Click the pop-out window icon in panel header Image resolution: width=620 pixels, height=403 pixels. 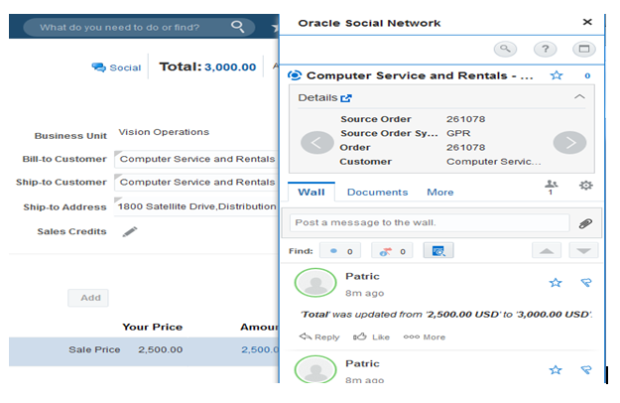pyautogui.click(x=583, y=48)
